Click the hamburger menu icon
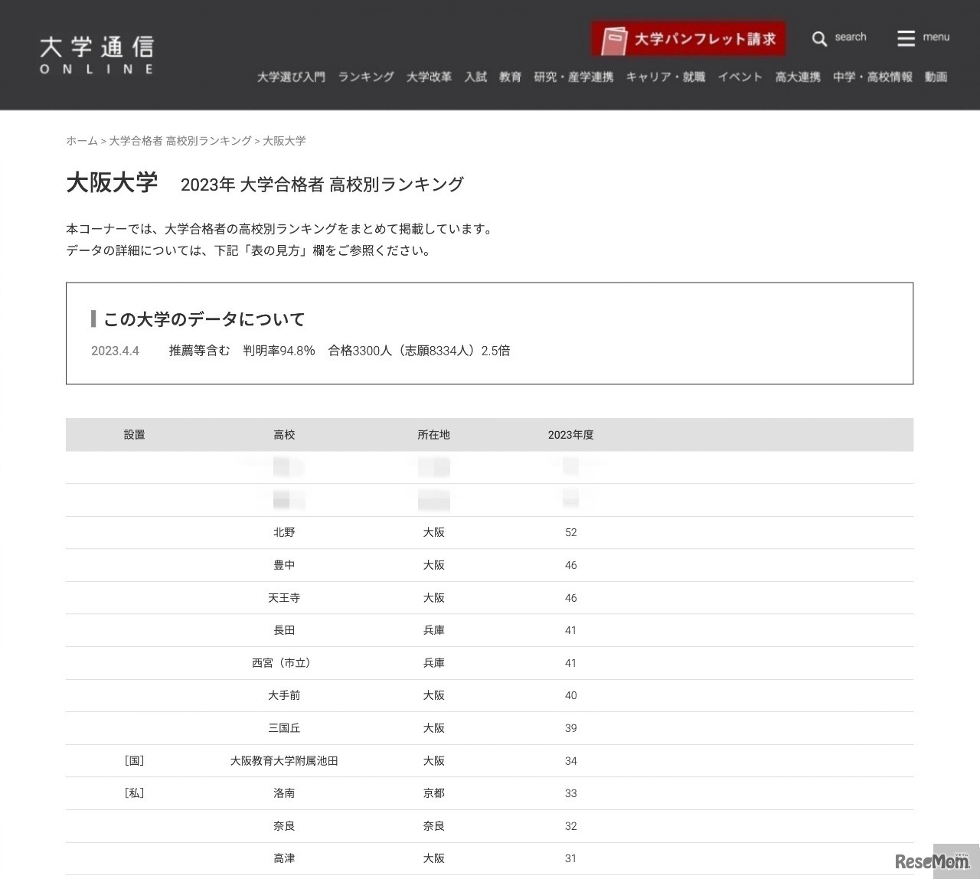The width and height of the screenshot is (980, 879). pos(904,38)
